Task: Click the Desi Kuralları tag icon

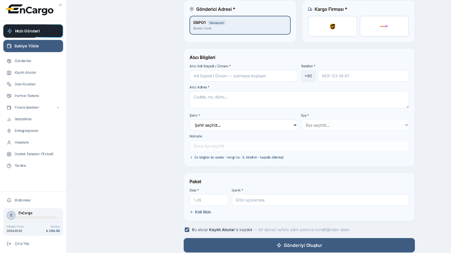Action: coord(9,84)
